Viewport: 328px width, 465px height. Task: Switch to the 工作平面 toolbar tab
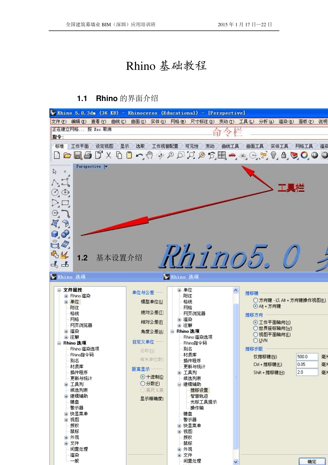[x=80, y=146]
